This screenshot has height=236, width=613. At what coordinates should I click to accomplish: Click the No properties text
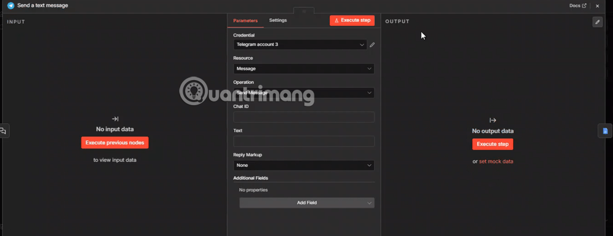[253, 190]
